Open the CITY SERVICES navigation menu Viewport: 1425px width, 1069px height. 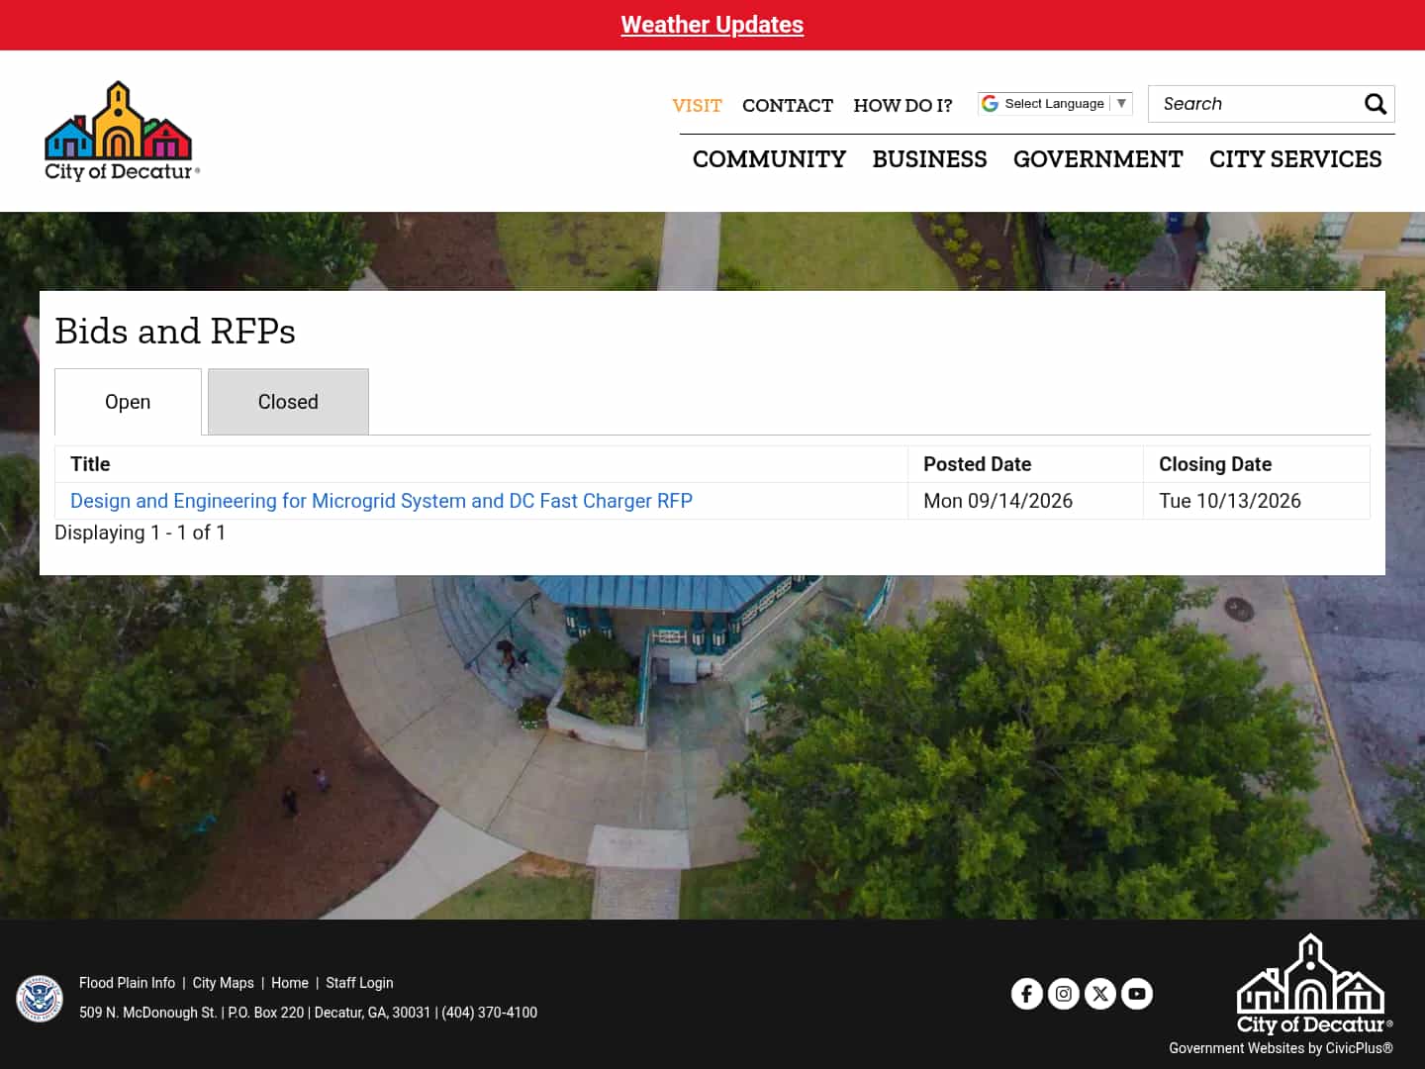[x=1295, y=159]
